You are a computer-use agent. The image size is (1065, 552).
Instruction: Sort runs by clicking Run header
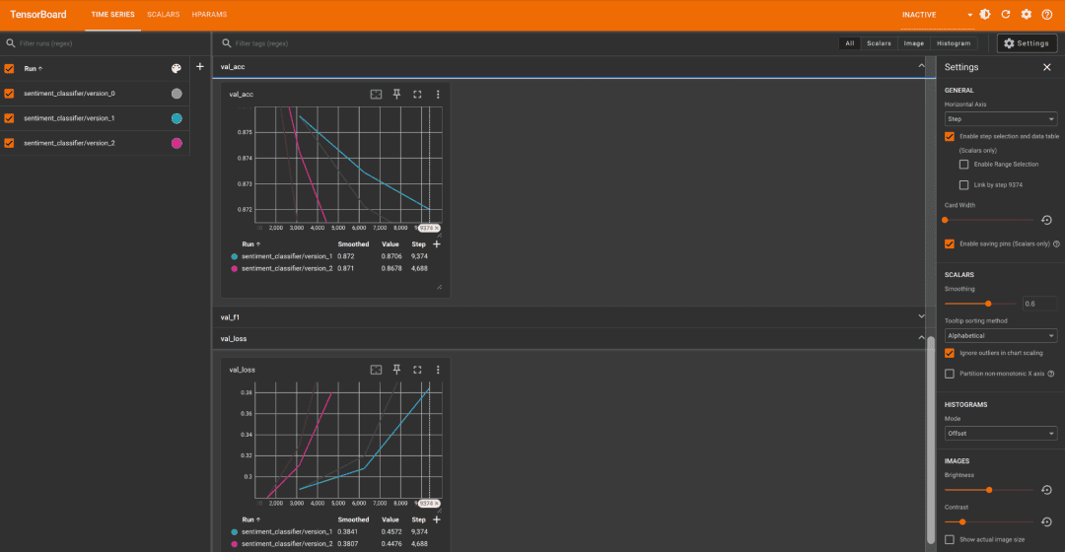[x=34, y=69]
